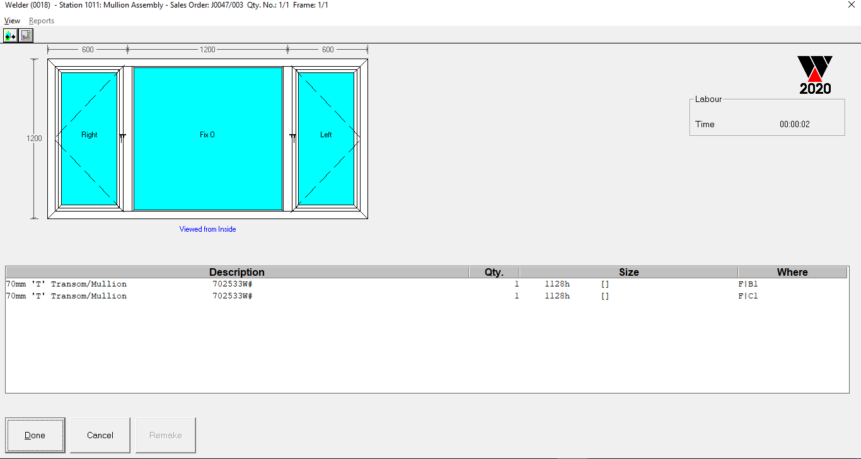Close the Welder window
The width and height of the screenshot is (861, 459).
[852, 5]
